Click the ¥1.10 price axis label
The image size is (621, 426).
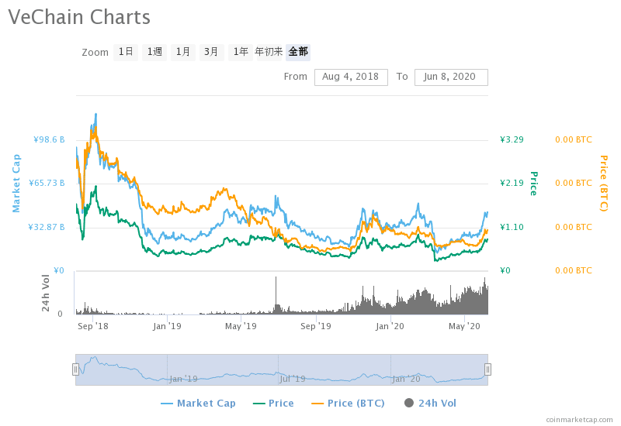click(x=512, y=227)
